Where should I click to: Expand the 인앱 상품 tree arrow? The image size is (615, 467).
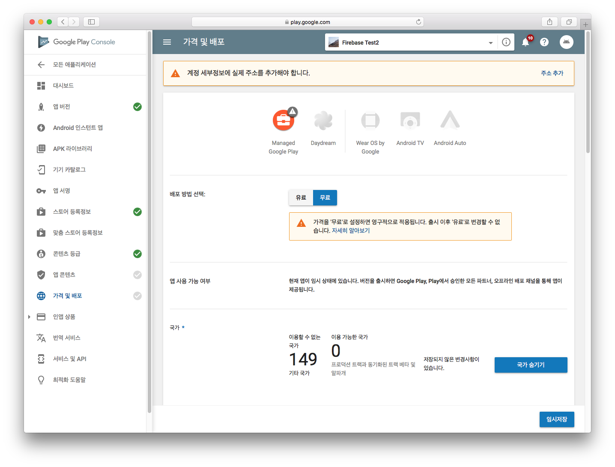[x=29, y=317]
